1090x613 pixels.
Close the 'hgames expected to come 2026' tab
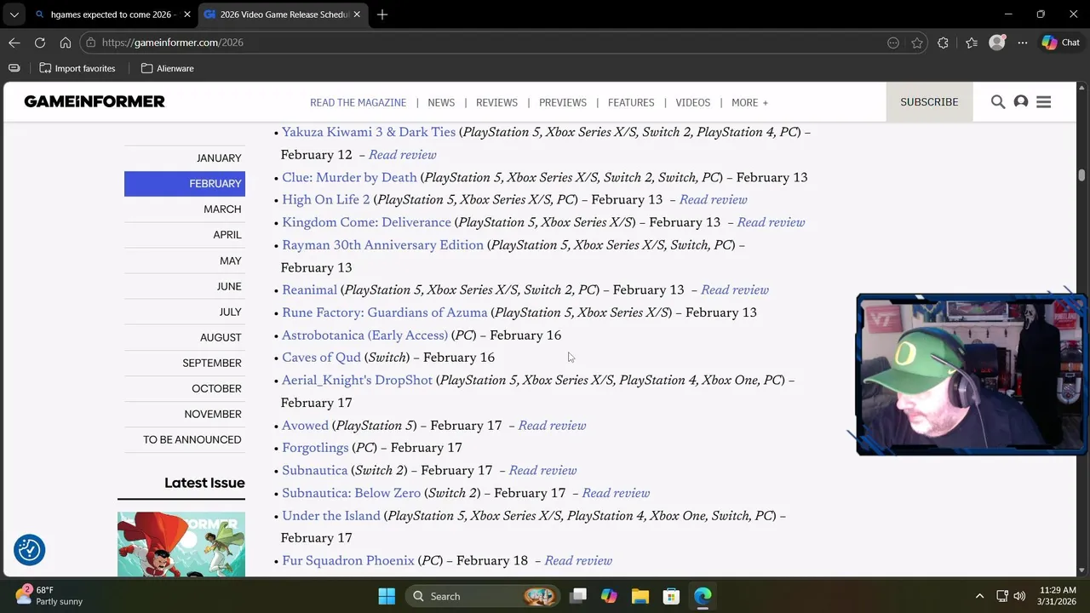click(187, 14)
